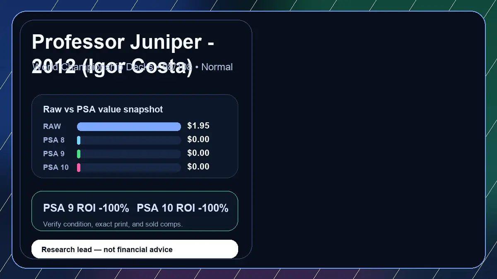Select the World Championship Decks subtitle line
The height and width of the screenshot is (279, 497).
(x=133, y=67)
